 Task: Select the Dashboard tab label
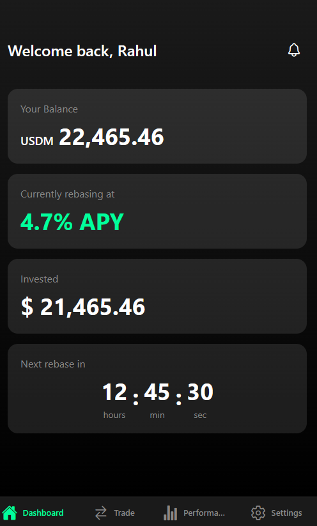pos(43,513)
